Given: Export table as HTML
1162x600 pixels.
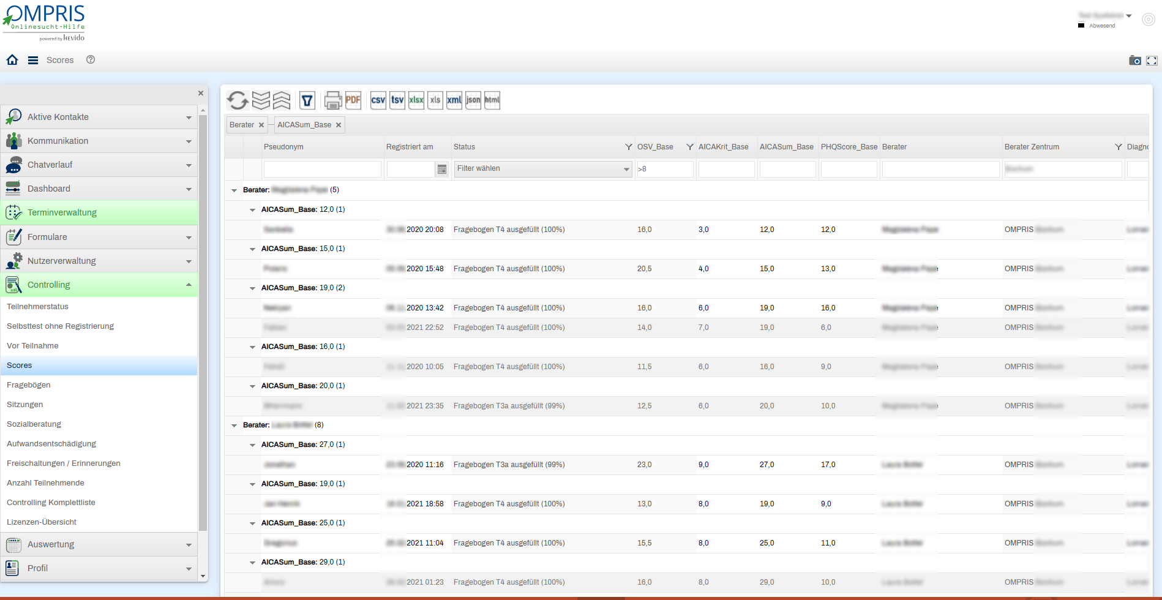Looking at the screenshot, I should [x=492, y=100].
